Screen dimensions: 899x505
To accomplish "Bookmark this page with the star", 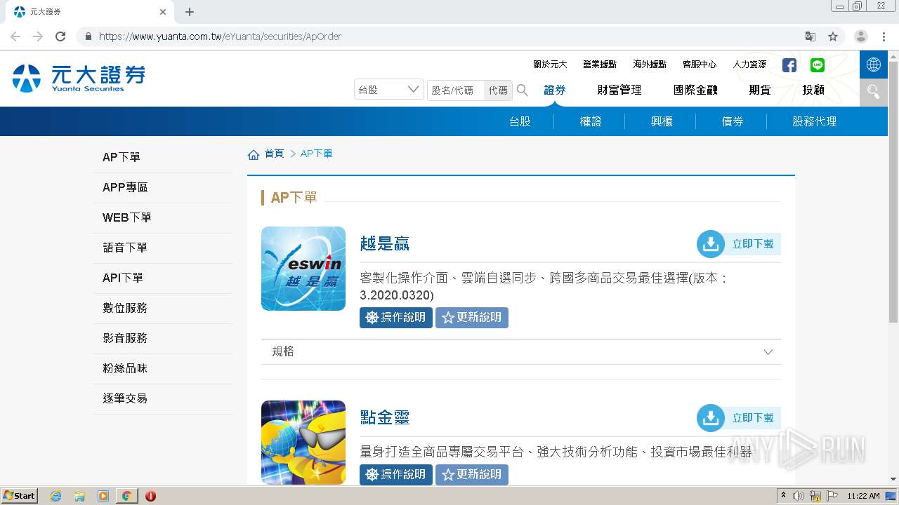I will click(x=833, y=36).
